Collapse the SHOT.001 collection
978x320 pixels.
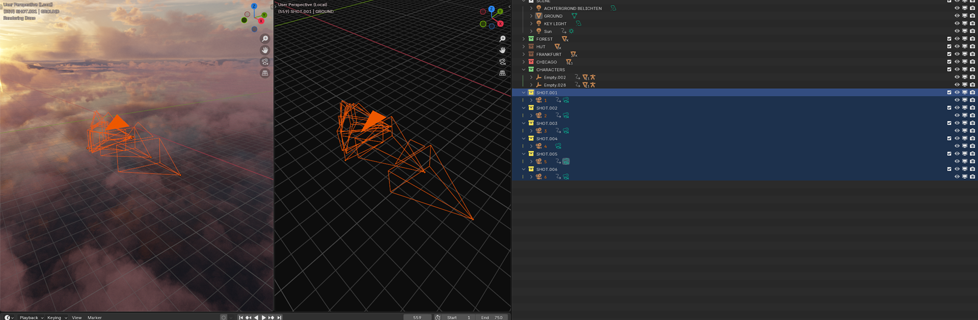[x=524, y=93]
